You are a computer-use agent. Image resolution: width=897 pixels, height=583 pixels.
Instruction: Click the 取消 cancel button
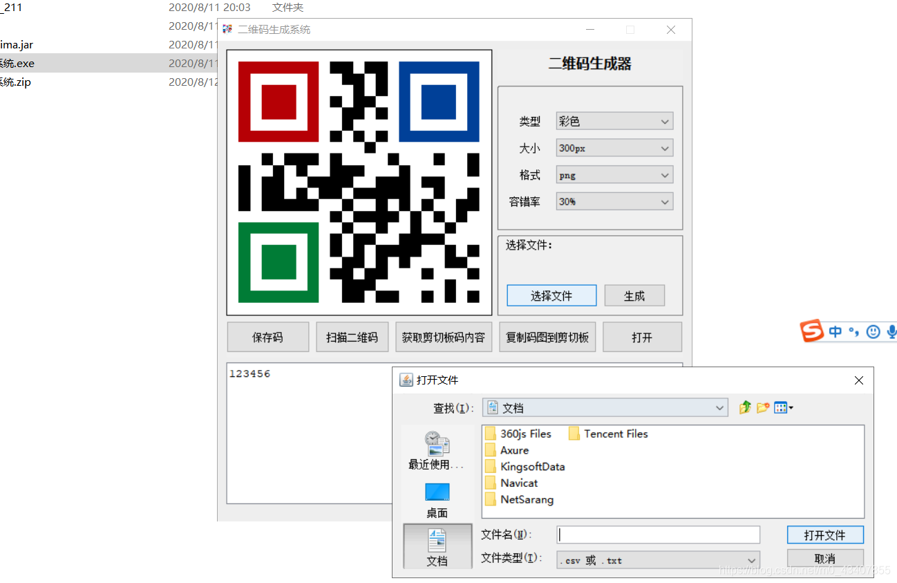[x=825, y=558]
